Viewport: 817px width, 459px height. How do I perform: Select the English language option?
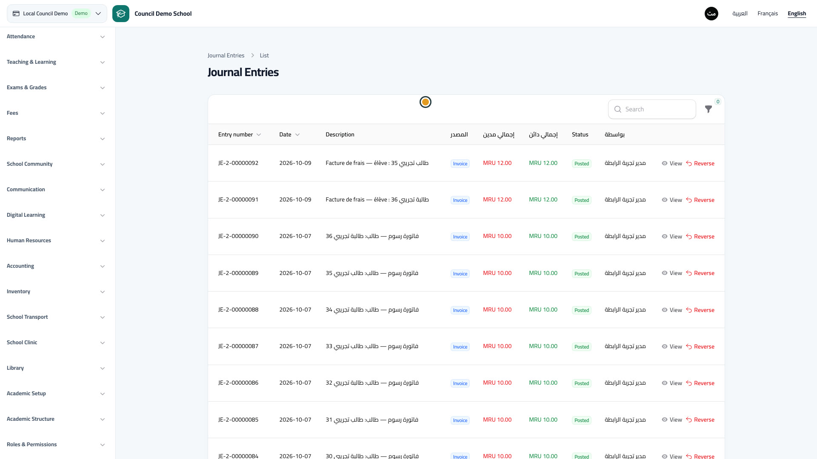point(797,14)
